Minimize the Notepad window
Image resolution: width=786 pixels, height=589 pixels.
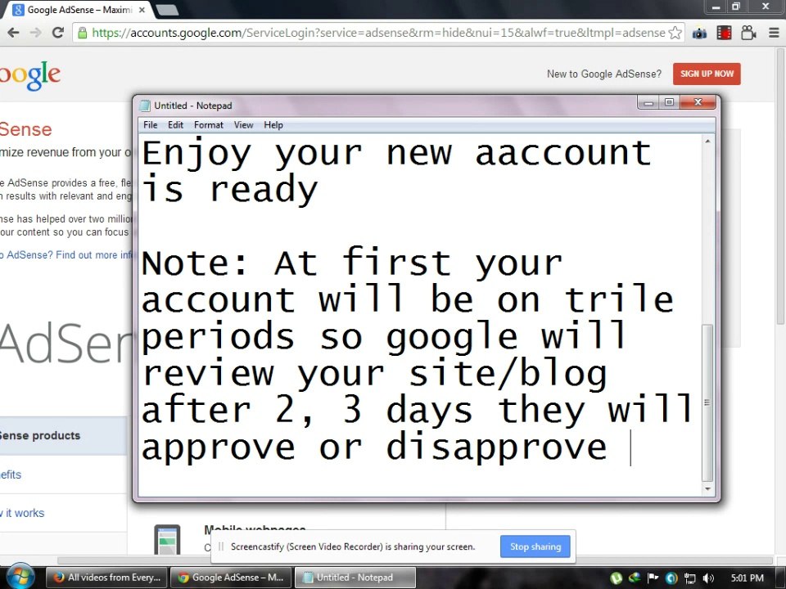[648, 102]
